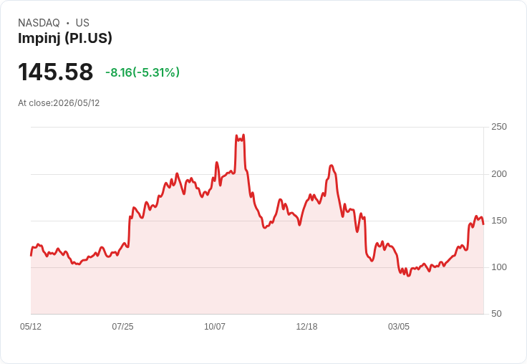This screenshot has width=527, height=364.
Task: Click the 250 price axis label
Action: pyautogui.click(x=499, y=127)
